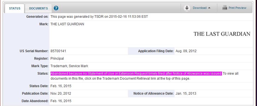Click the TSDR generated-on timestamp text
The height and width of the screenshot is (106, 257).
[x=99, y=17]
